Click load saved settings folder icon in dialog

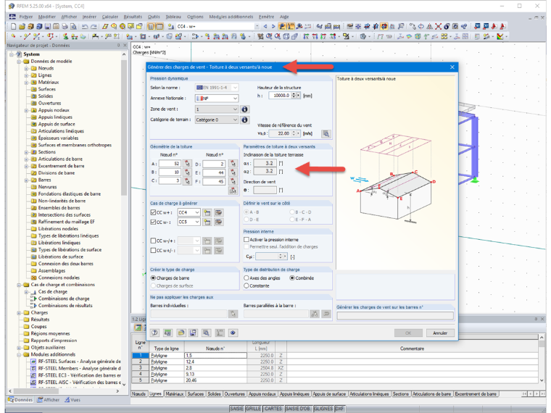click(181, 333)
